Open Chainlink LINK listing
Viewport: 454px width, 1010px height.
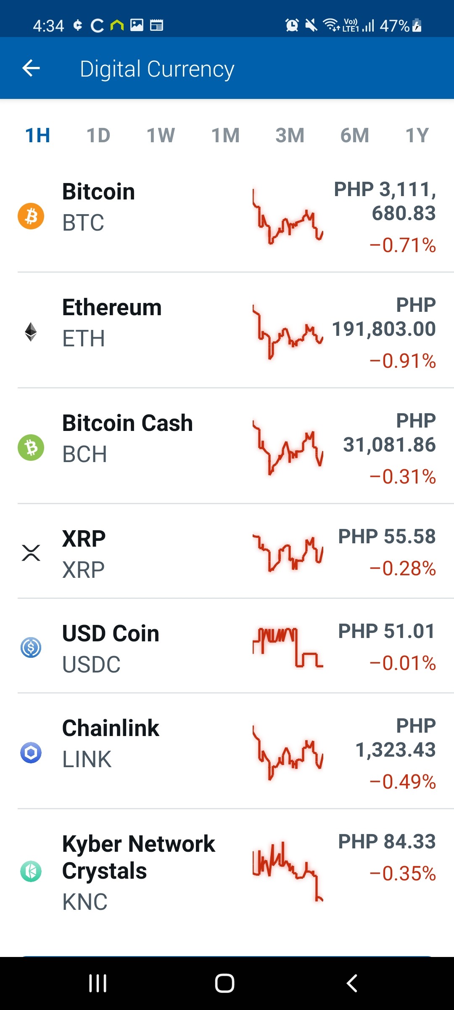(227, 751)
